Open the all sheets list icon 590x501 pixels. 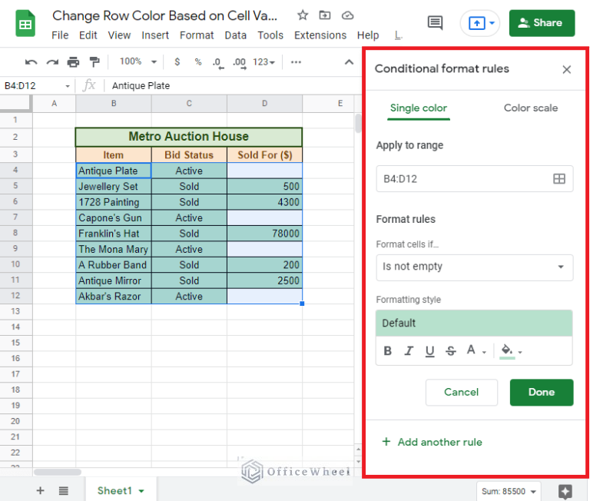64,490
